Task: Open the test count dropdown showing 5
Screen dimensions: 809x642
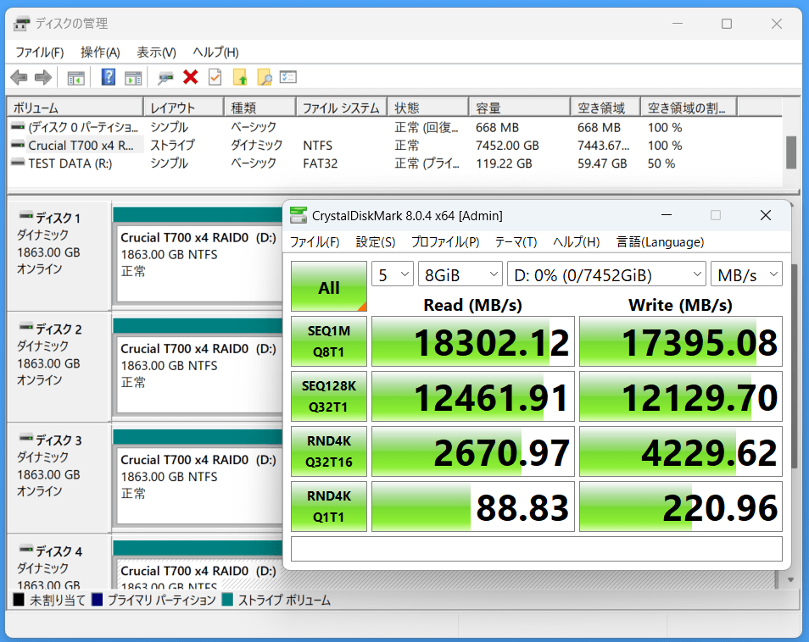Action: click(392, 274)
